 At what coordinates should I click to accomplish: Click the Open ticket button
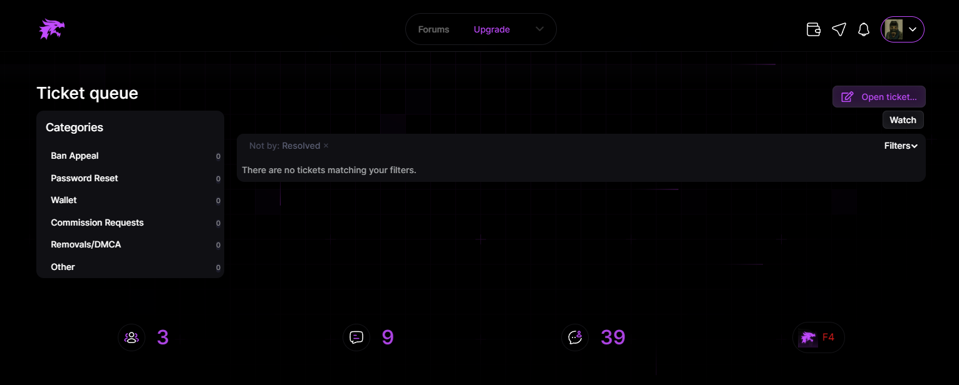point(879,97)
